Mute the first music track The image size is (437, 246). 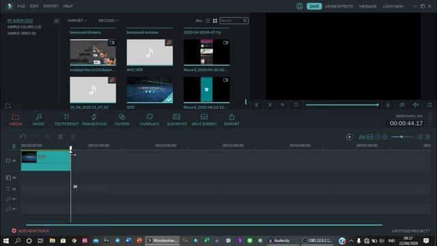(x=14, y=199)
